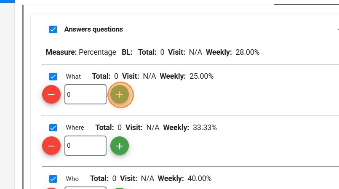The image size is (339, 189).
Task: Uncheck the Answers questions checkbox
Action: 53,29
